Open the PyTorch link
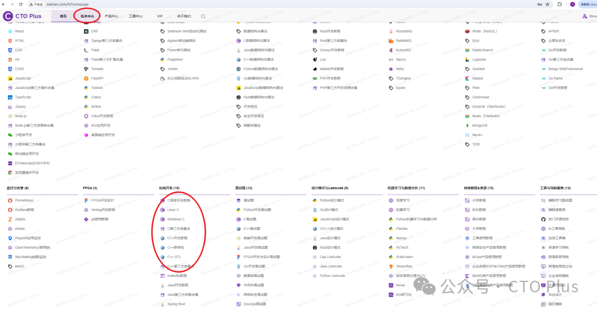 coord(402,248)
